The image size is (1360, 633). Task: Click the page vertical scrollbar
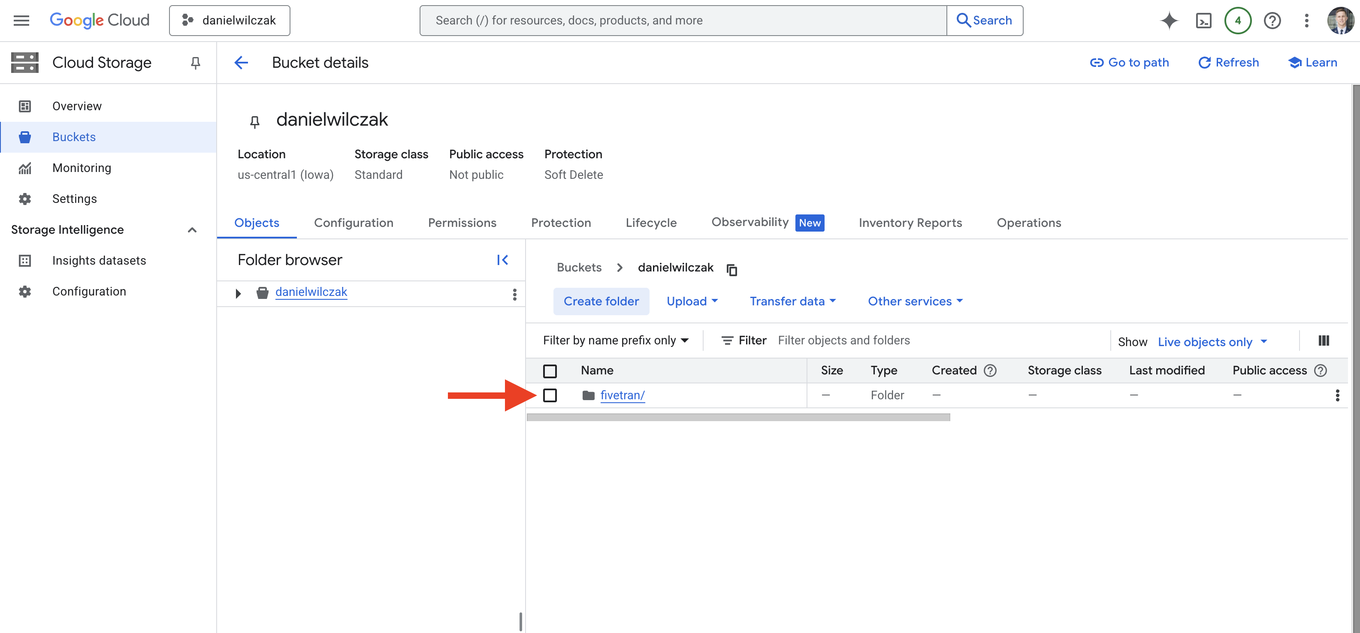point(1355,359)
